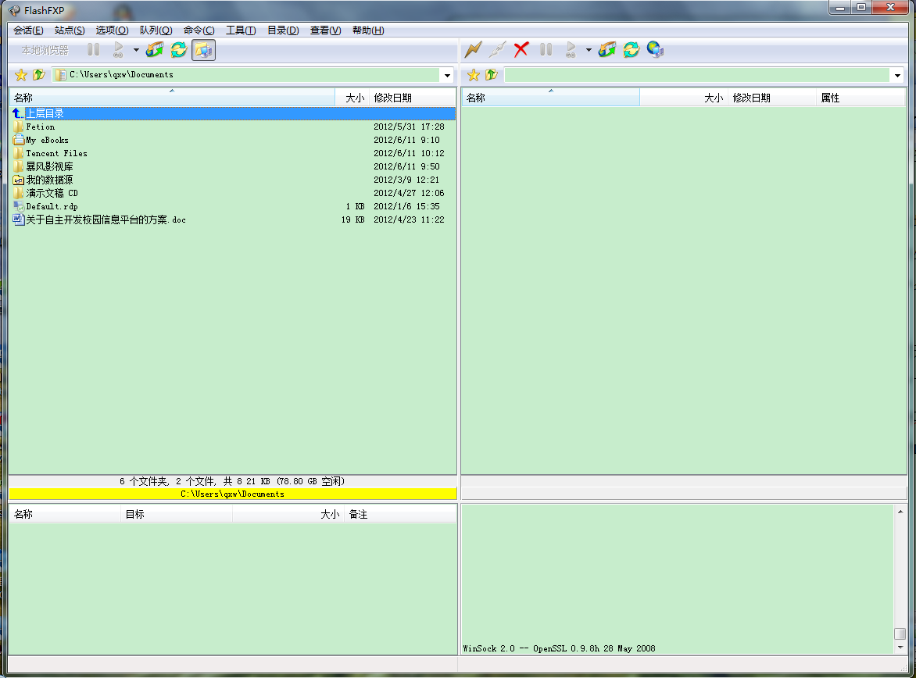Click the lightning quick connect icon
The height and width of the screenshot is (678, 916).
(473, 50)
